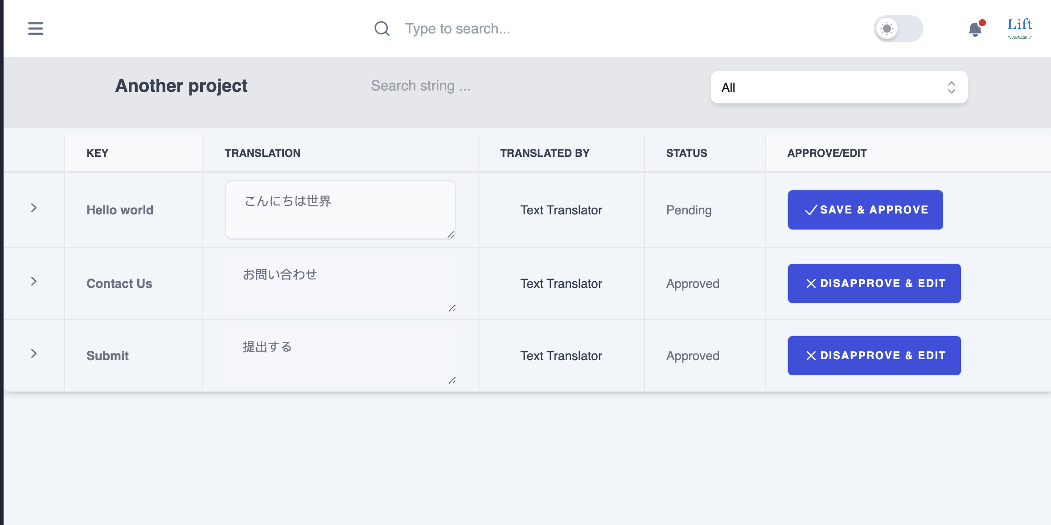
Task: Focus the Search string input
Action: (x=530, y=86)
